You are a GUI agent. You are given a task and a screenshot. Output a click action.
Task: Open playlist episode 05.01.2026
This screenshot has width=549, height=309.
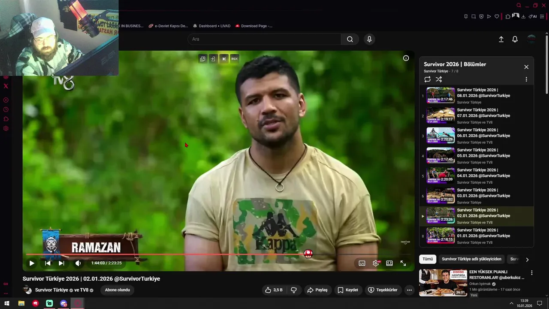476,156
